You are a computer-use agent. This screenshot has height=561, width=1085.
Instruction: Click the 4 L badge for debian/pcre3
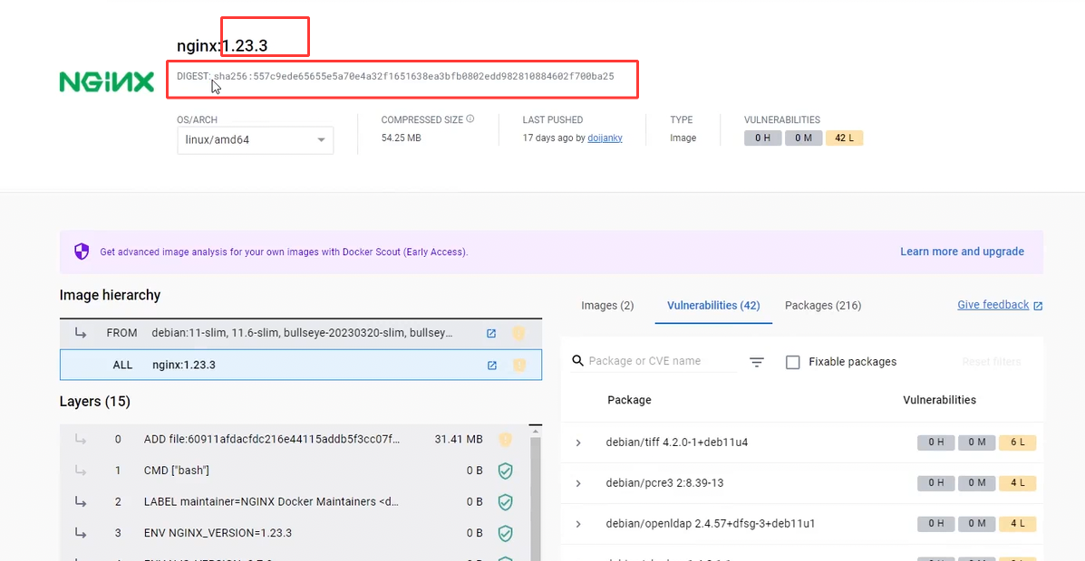click(1018, 483)
